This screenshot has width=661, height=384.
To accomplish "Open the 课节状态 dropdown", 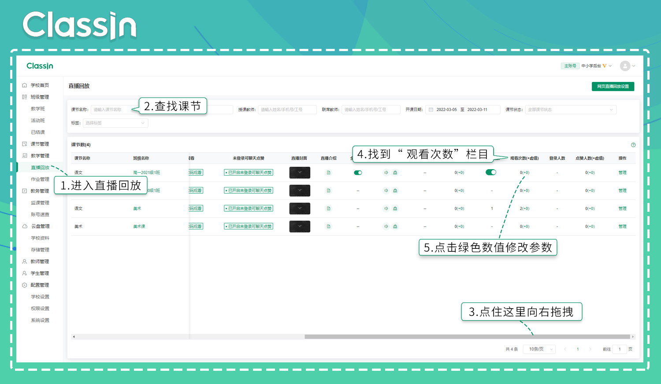I will pos(571,110).
